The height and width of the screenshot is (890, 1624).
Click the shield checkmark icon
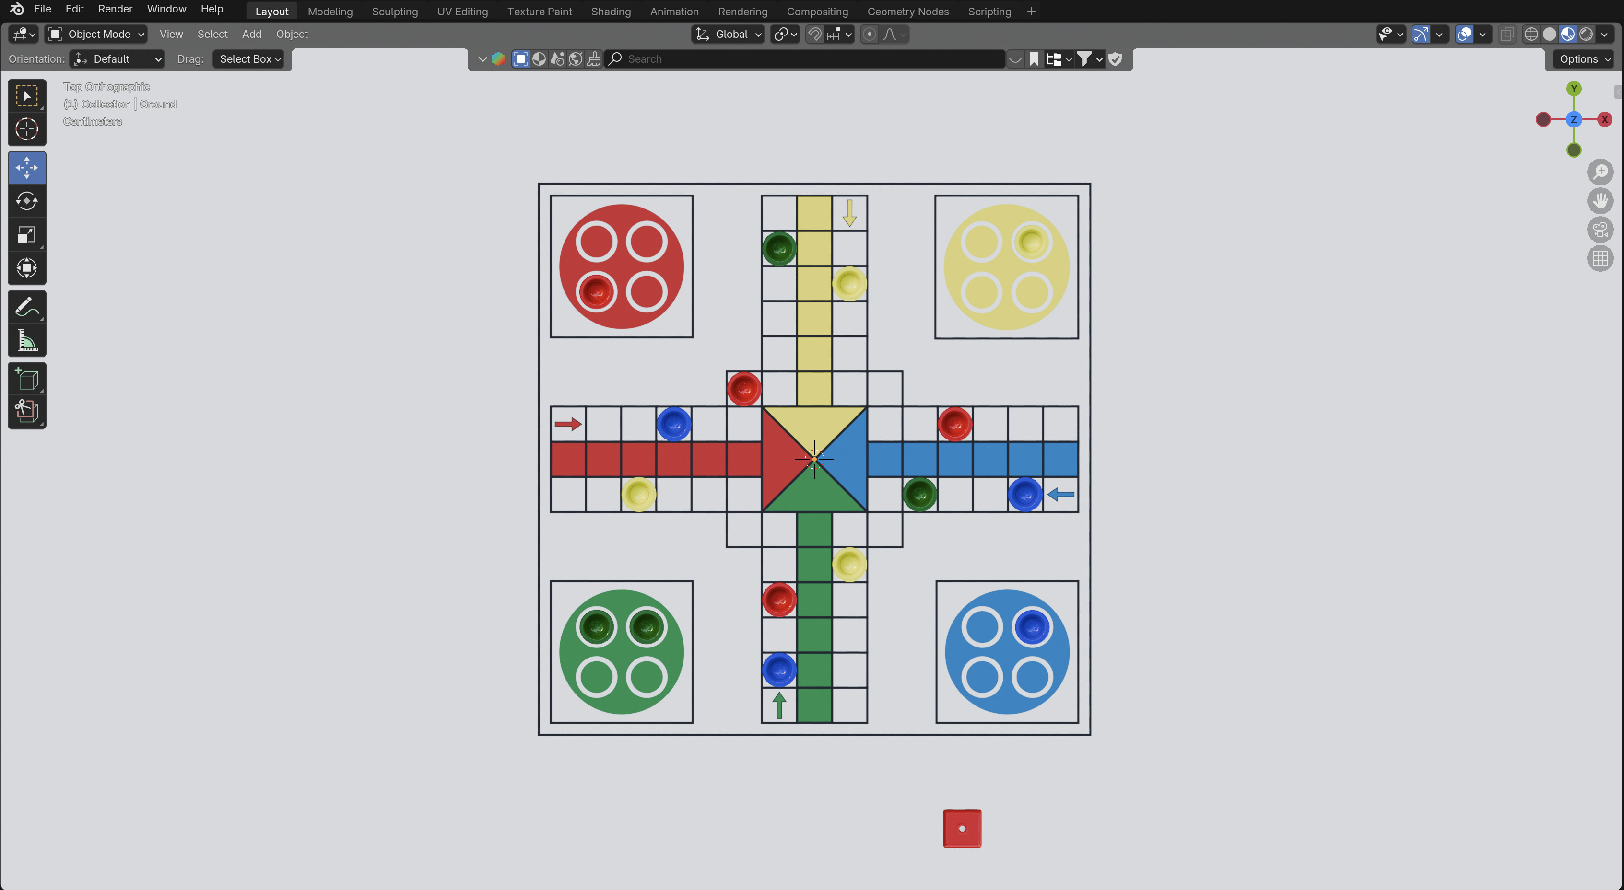[1115, 58]
